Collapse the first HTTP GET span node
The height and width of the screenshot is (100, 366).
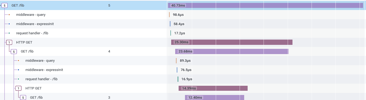9,42
